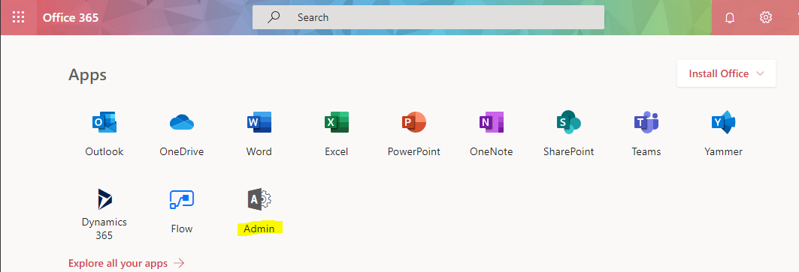Show notifications via the bell icon

click(x=730, y=18)
